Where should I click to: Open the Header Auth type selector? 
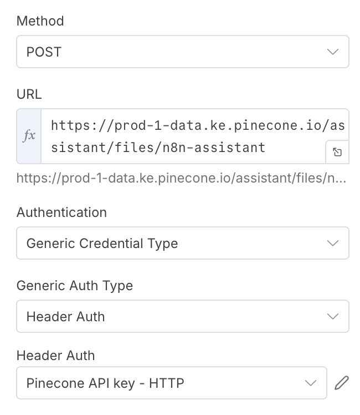[x=183, y=316]
